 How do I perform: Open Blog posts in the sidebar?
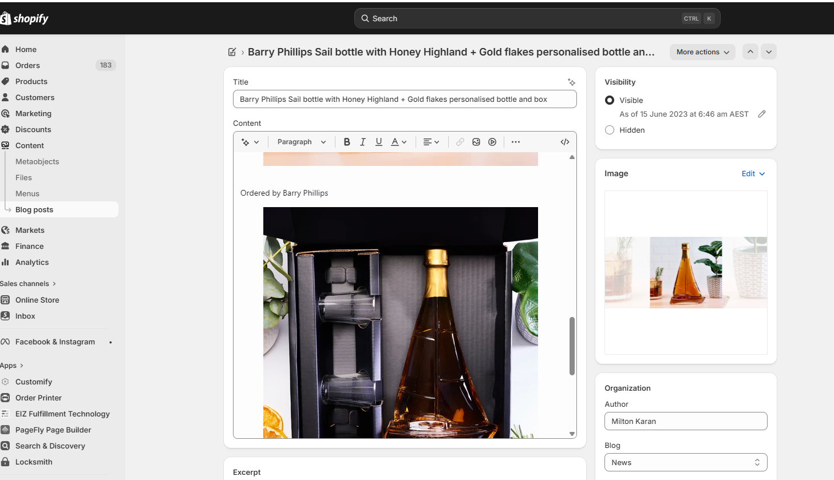(34, 209)
